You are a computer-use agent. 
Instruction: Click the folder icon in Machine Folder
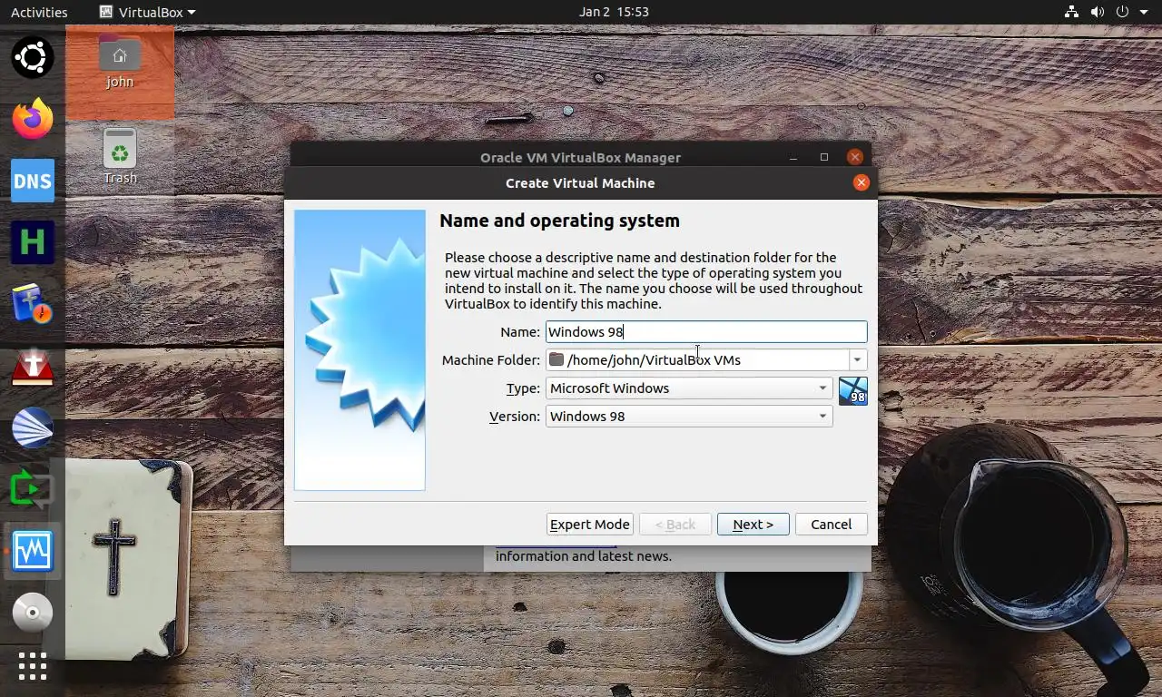pos(556,360)
